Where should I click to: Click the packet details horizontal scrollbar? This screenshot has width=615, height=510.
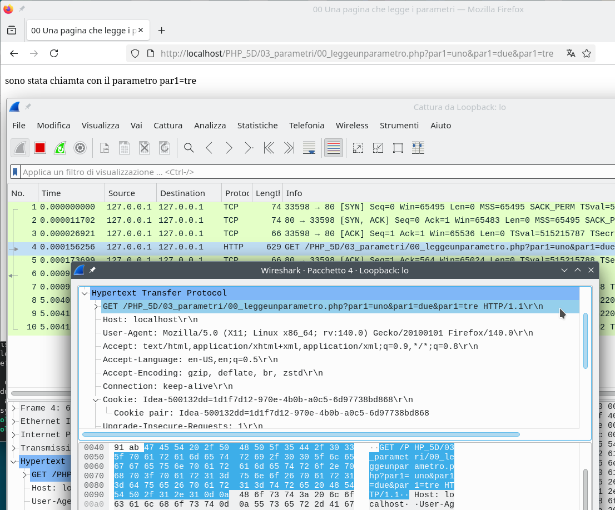[x=300, y=434]
